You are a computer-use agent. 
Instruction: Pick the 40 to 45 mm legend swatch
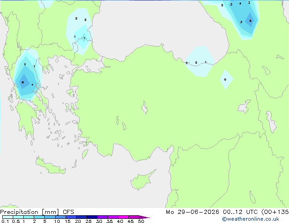click(124, 217)
